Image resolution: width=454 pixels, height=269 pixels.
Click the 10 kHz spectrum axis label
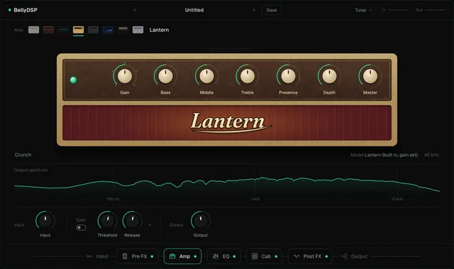(397, 199)
